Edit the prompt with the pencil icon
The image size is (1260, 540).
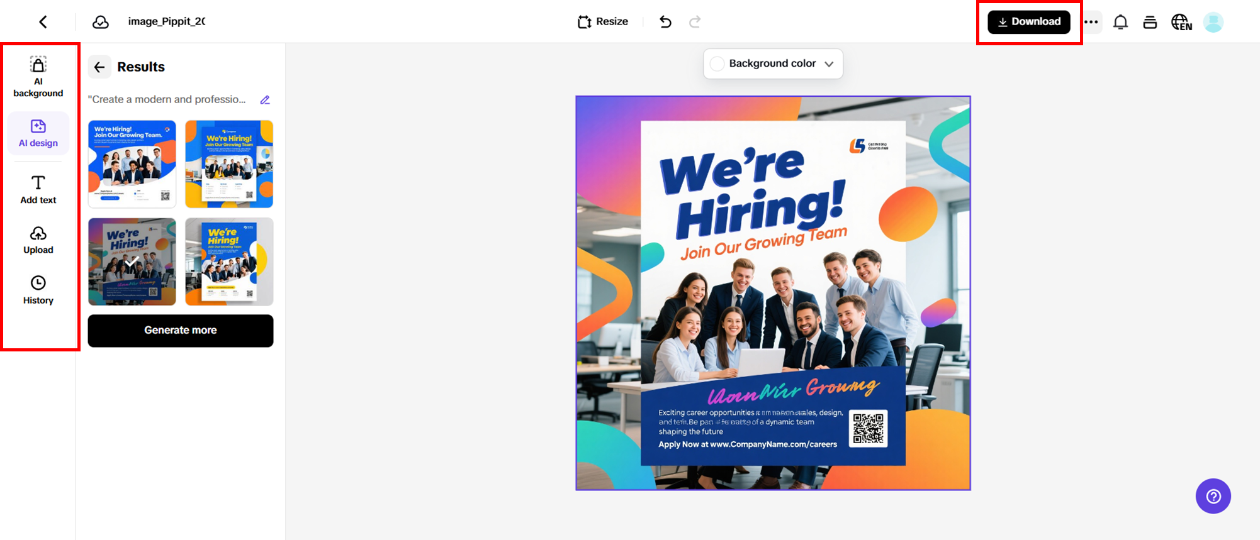[x=265, y=100]
